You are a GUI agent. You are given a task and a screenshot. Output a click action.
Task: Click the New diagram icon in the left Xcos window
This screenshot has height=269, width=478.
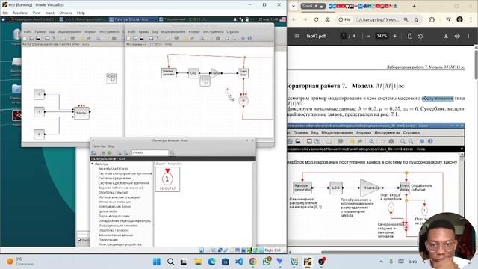point(25,38)
